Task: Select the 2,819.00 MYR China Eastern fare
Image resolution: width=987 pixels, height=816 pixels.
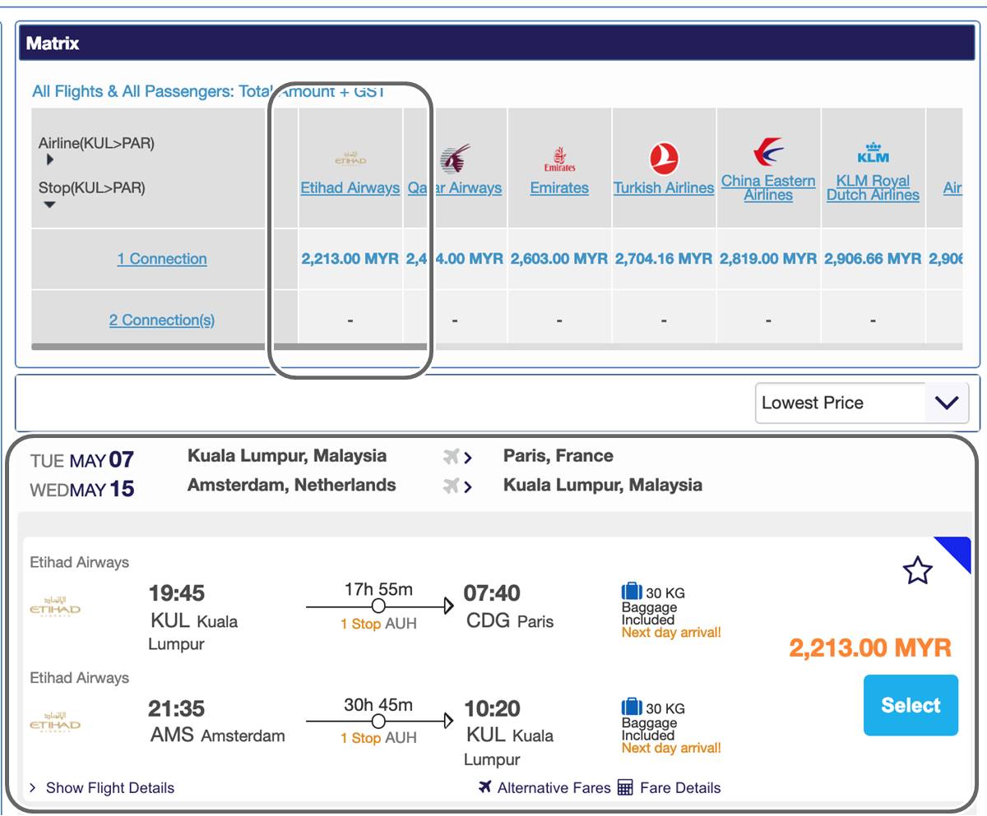Action: coord(768,258)
